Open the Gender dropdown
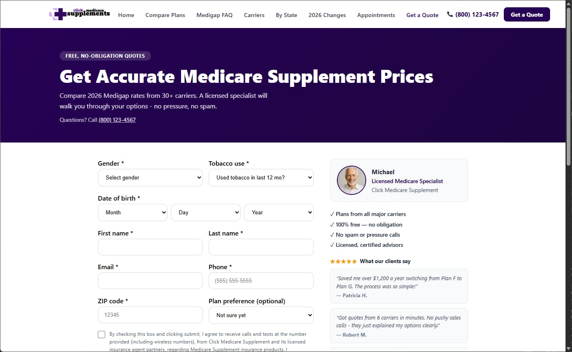The width and height of the screenshot is (572, 352). 150,178
